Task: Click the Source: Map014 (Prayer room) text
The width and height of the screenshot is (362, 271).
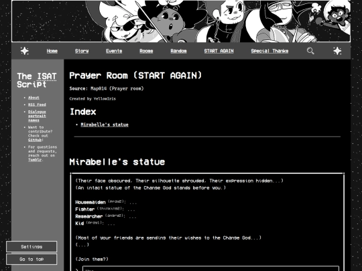Action: point(107,88)
